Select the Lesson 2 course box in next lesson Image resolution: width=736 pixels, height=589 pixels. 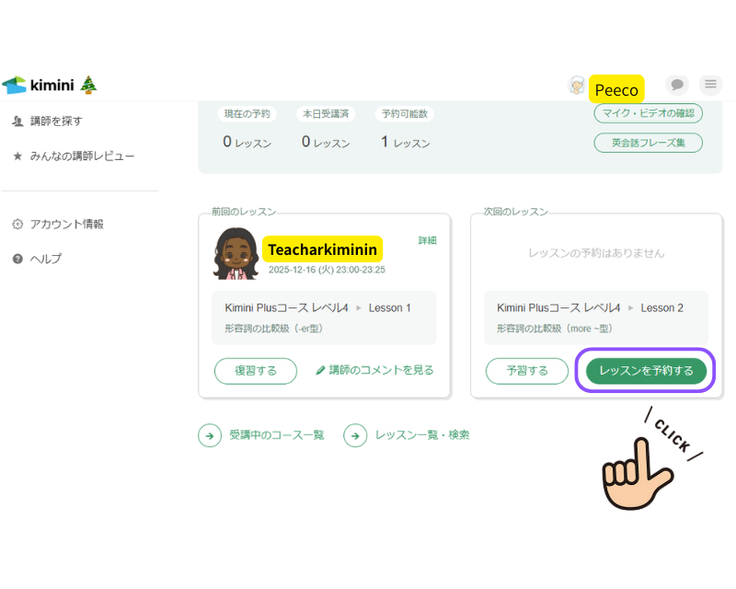coord(596,318)
